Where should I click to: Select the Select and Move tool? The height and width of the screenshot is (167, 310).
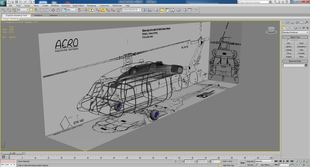pyautogui.click(x=53, y=10)
